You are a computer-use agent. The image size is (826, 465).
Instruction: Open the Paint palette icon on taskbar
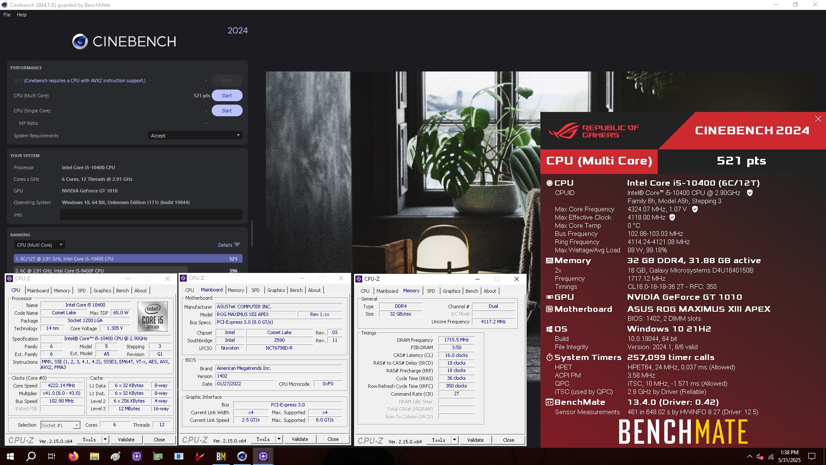(115, 456)
